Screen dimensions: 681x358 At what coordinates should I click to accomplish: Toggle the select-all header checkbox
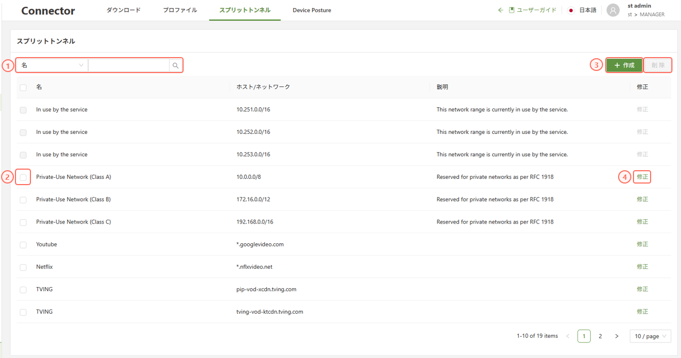click(x=23, y=87)
